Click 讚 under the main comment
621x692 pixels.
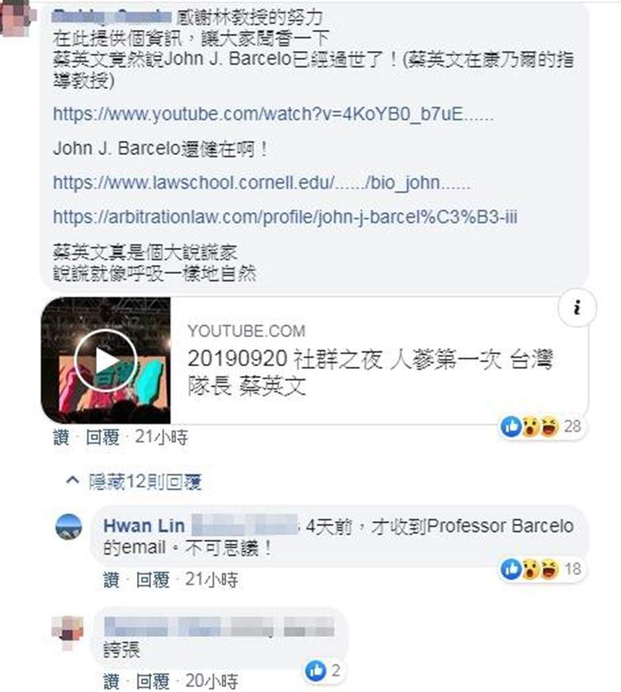click(x=61, y=437)
